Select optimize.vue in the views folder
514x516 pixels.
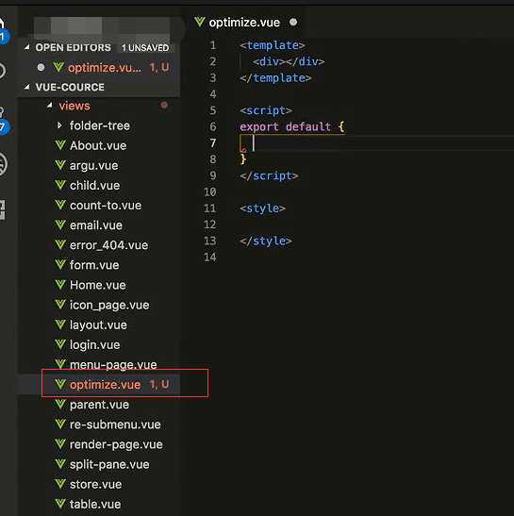[x=105, y=385]
